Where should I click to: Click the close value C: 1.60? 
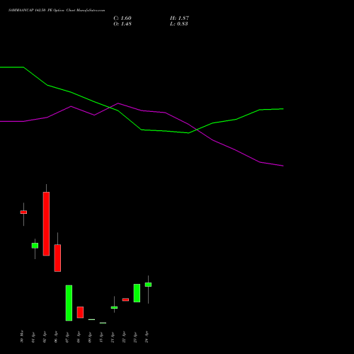[x=122, y=18]
